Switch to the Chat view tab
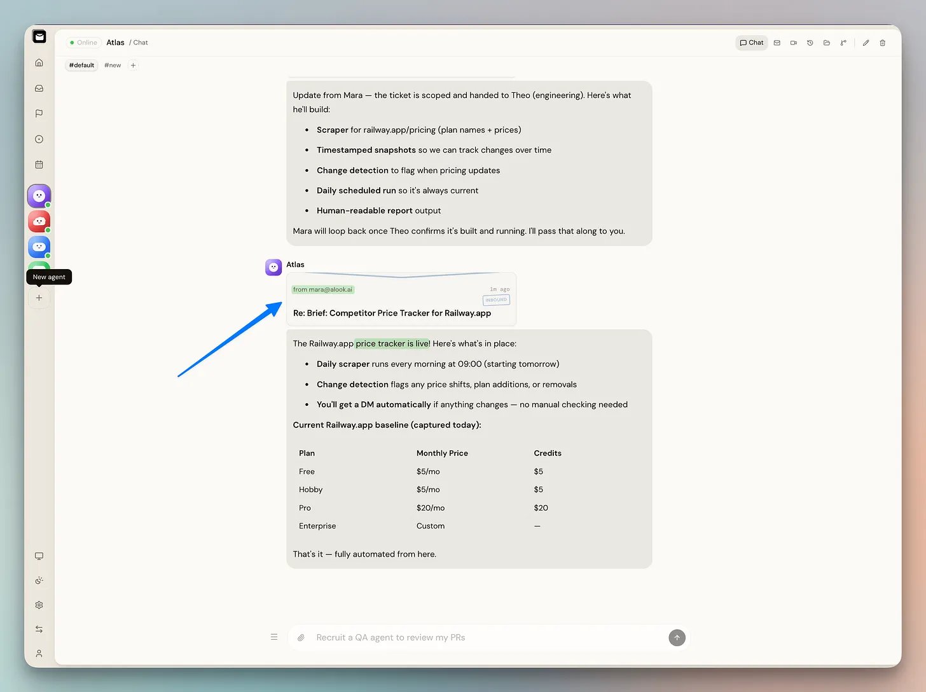Viewport: 926px width, 692px height. tap(752, 43)
